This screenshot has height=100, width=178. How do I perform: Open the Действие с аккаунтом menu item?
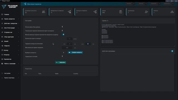click(10, 23)
